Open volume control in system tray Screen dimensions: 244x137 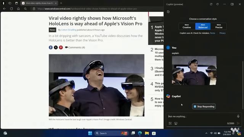point(215,133)
